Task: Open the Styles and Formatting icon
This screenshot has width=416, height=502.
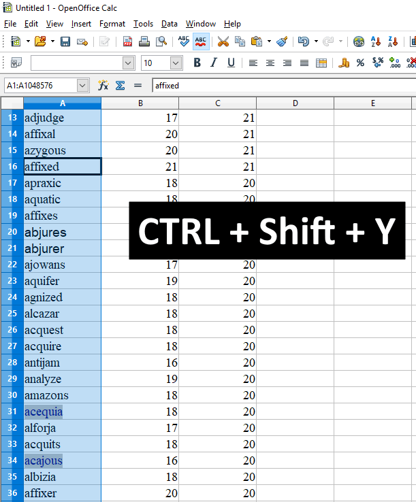Action: [x=16, y=63]
